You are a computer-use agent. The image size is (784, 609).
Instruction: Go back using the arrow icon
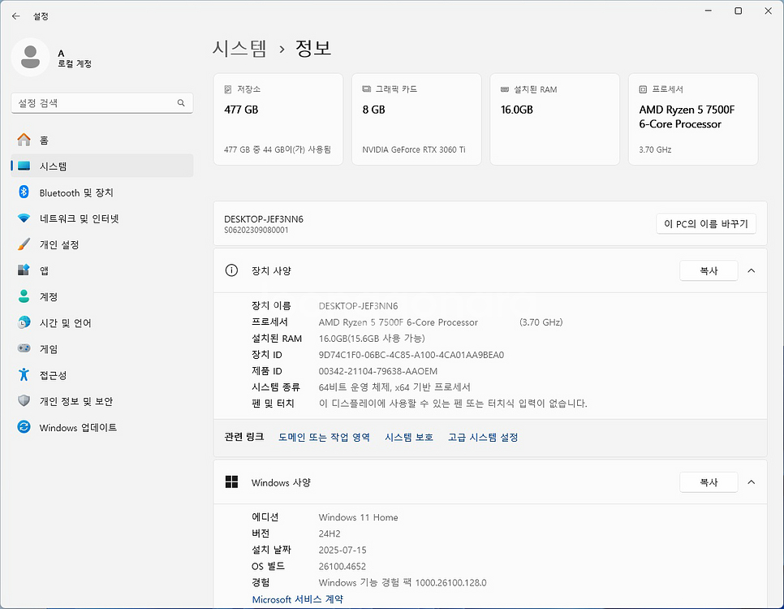coord(16,16)
